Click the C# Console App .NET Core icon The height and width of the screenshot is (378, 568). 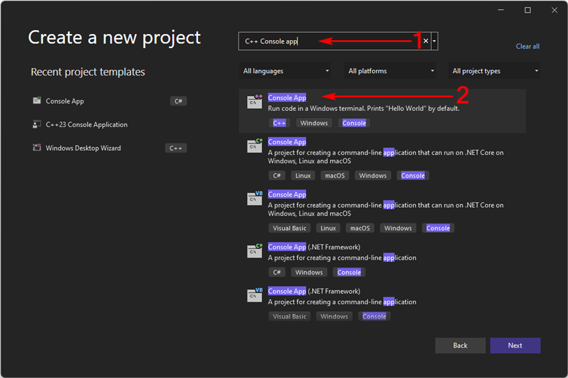tap(255, 146)
